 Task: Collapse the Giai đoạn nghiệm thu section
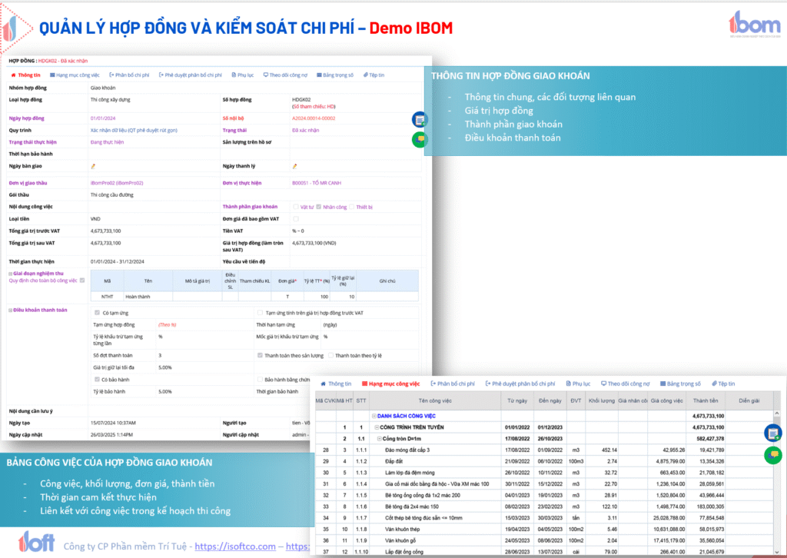coord(11,274)
